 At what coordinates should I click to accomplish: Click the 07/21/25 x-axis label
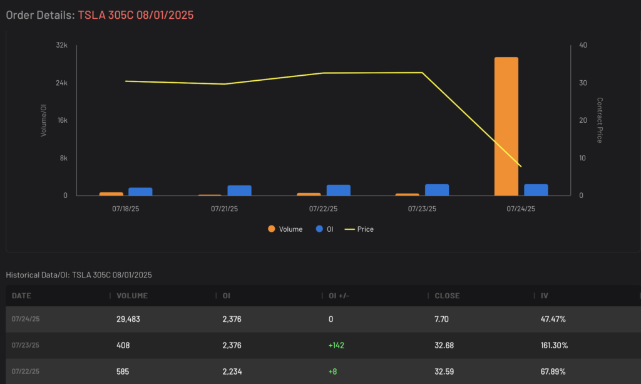point(224,209)
